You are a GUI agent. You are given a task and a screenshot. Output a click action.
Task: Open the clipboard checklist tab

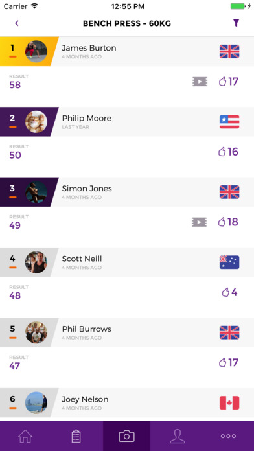tap(76, 436)
